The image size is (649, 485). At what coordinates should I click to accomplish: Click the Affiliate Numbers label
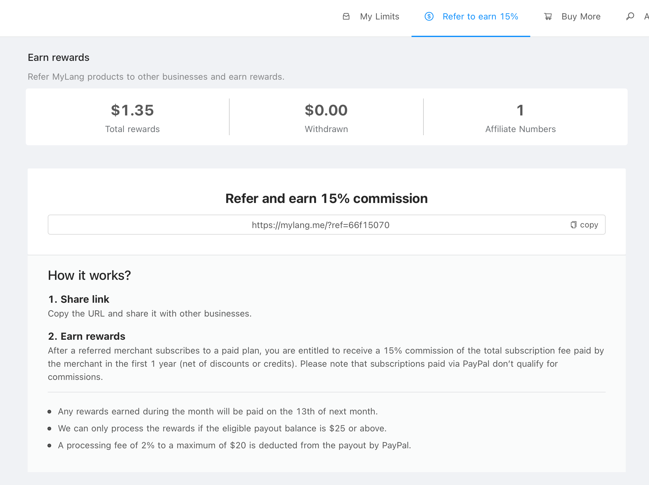point(520,129)
